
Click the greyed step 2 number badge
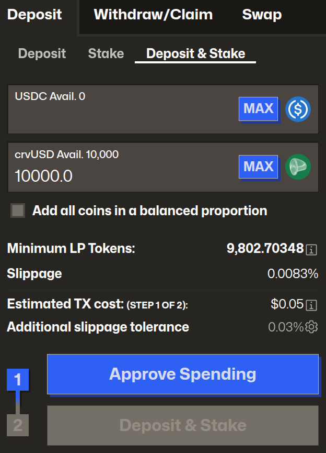pyautogui.click(x=18, y=425)
